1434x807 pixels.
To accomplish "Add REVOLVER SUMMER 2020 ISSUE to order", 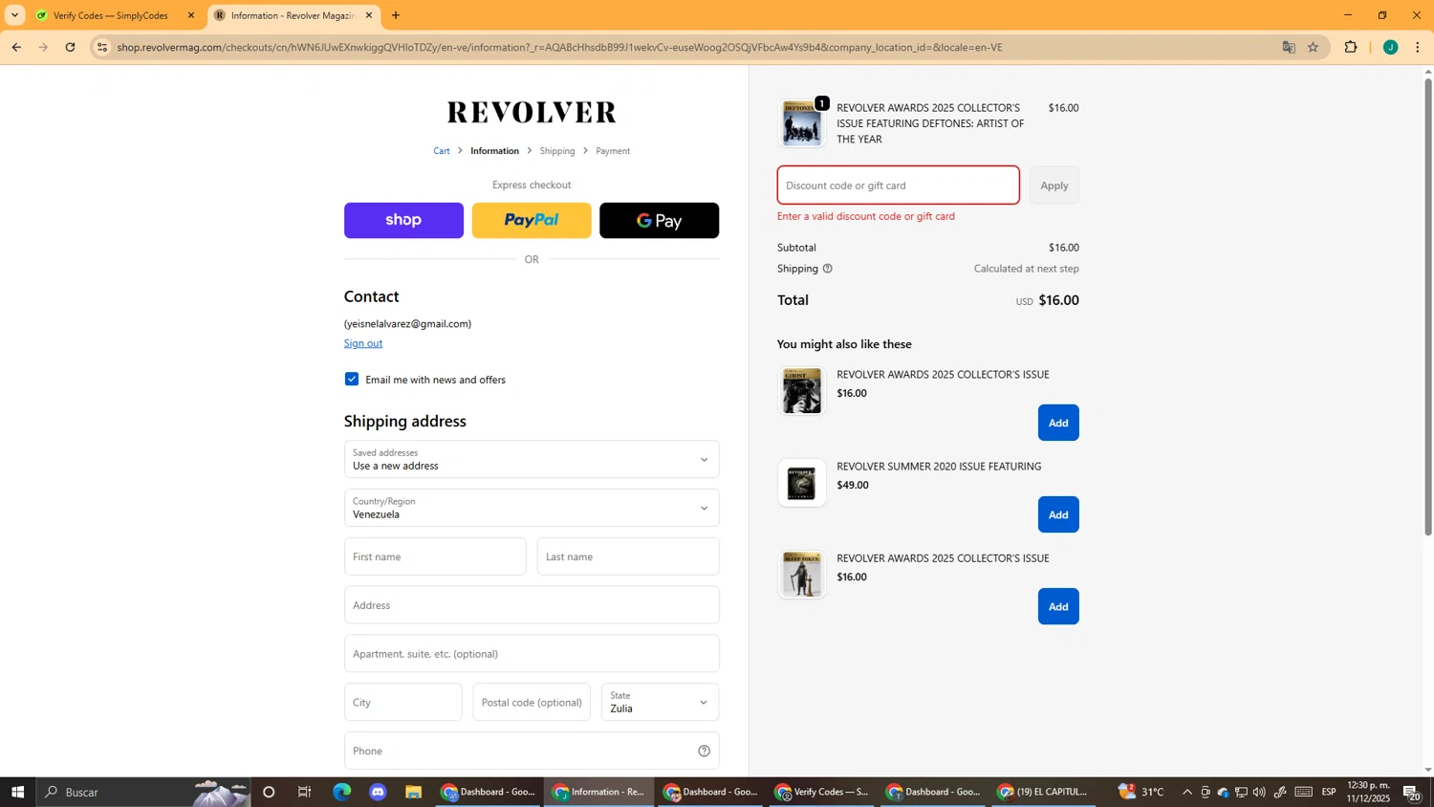I will (1058, 514).
